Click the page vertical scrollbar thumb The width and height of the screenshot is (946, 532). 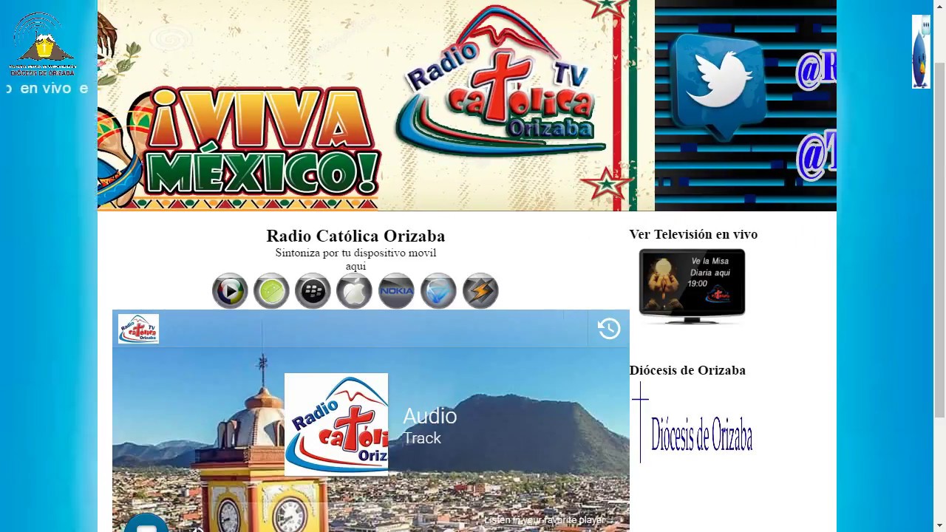tap(939, 240)
